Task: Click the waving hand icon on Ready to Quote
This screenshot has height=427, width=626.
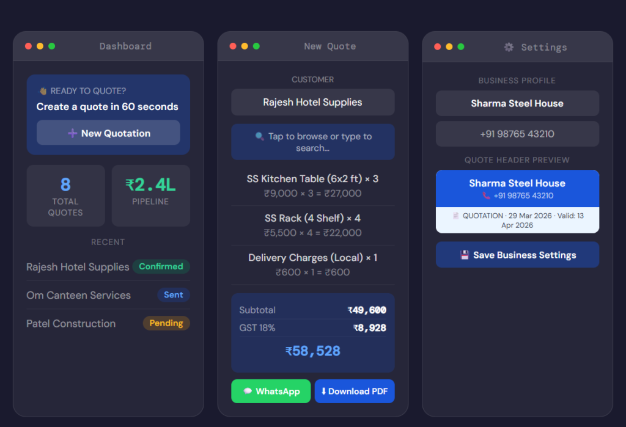Action: [x=43, y=91]
